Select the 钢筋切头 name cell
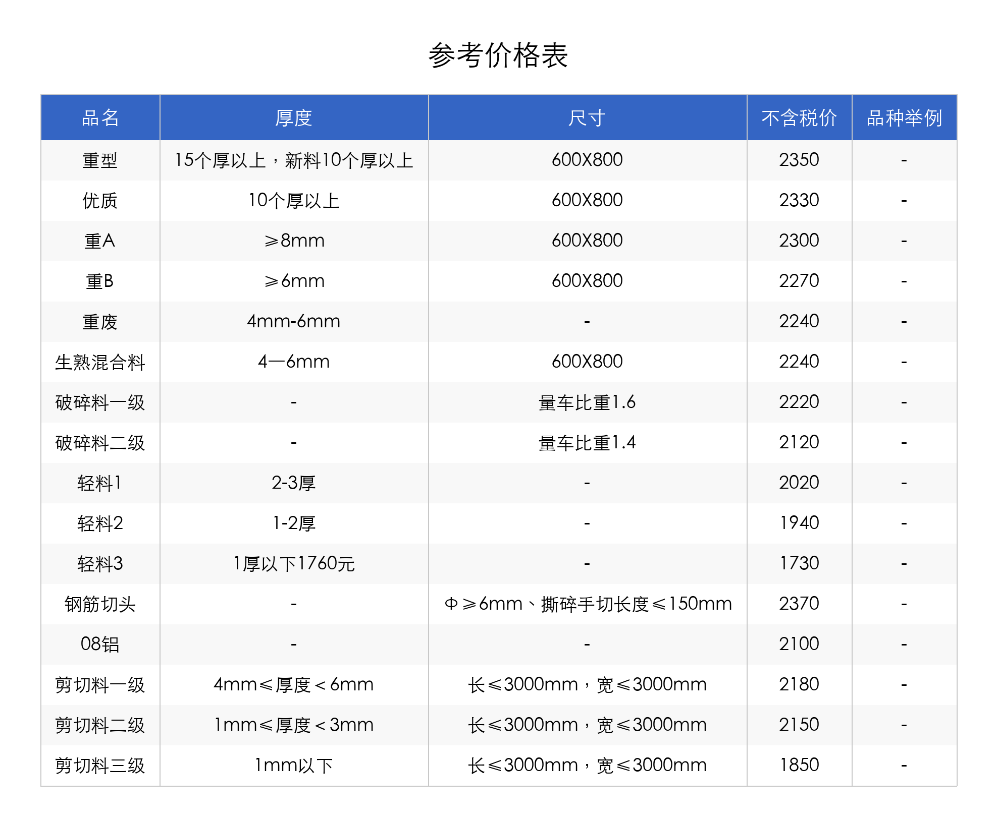997x821 pixels. (x=100, y=604)
